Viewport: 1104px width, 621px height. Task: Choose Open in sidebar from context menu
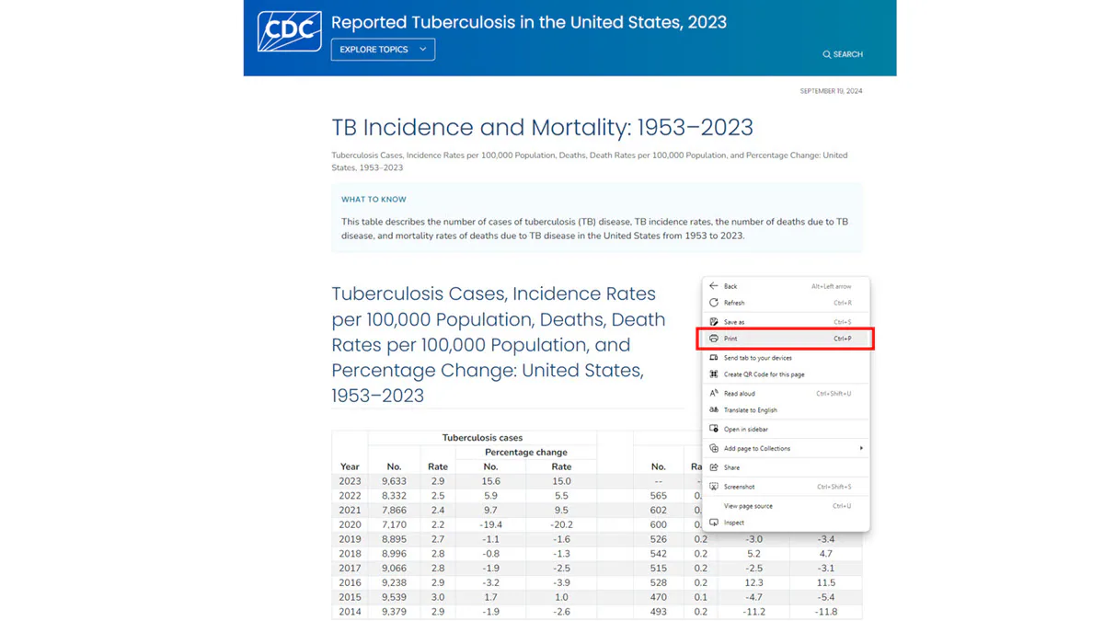click(x=745, y=430)
